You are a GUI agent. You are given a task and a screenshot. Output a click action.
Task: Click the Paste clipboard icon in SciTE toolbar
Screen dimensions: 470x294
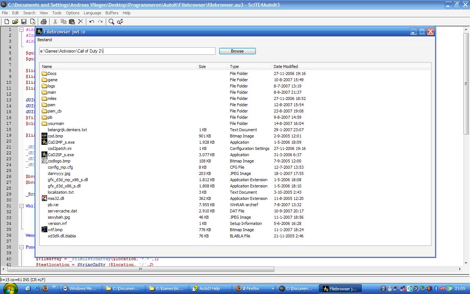(72, 22)
